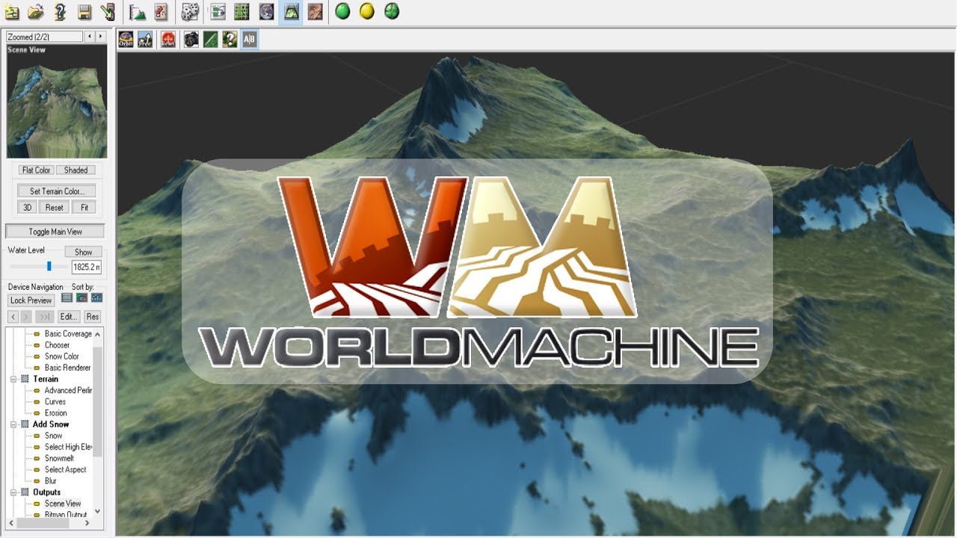Reset the camera view

(168, 40)
